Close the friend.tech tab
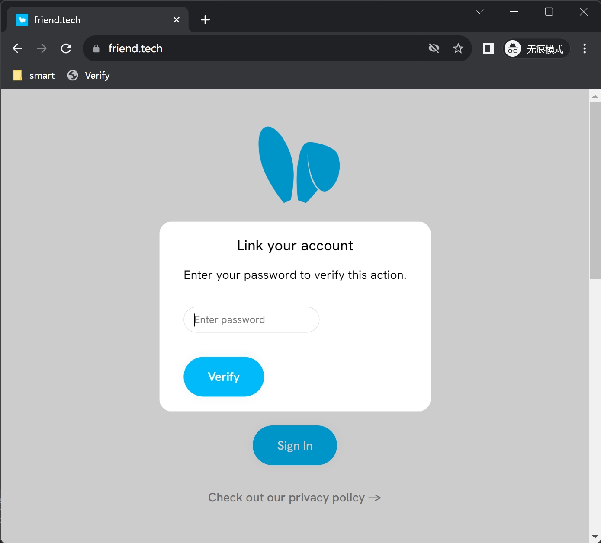Viewport: 601px width, 543px height. pyautogui.click(x=176, y=20)
